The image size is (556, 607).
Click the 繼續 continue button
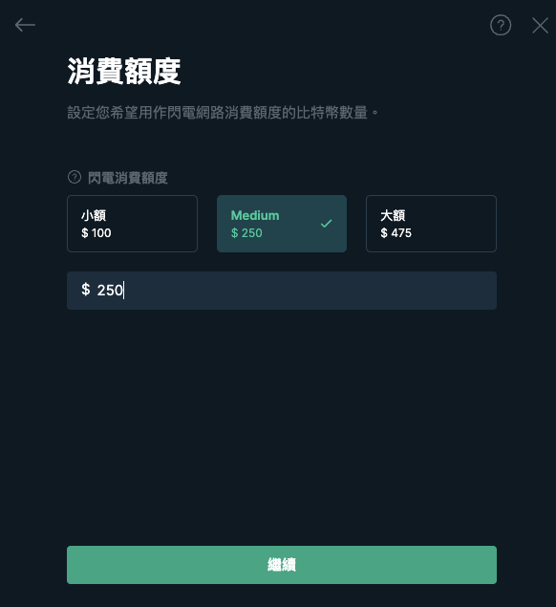click(x=282, y=565)
